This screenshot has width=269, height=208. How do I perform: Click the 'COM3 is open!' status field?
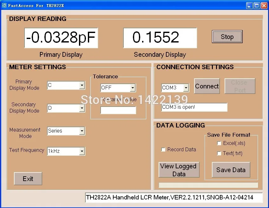(x=194, y=107)
